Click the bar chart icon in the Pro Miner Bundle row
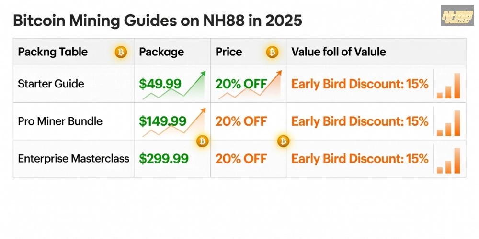This screenshot has height=239, width=479. [448, 123]
